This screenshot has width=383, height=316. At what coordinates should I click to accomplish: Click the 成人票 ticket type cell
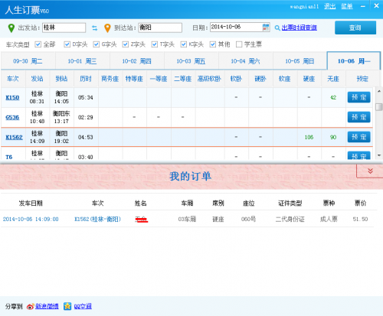point(329,219)
